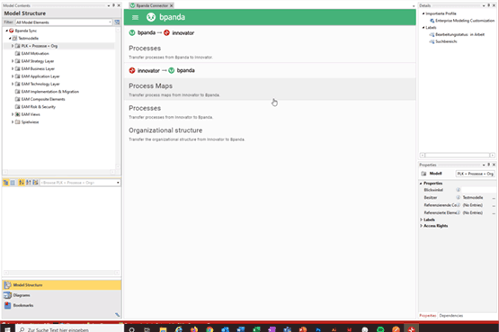Expand the EAM Technology Layer node
This screenshot has width=499, height=332.
[x=13, y=84]
